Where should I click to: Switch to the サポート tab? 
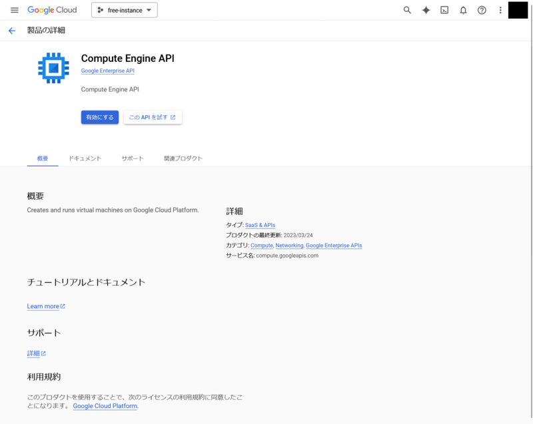[x=133, y=158]
